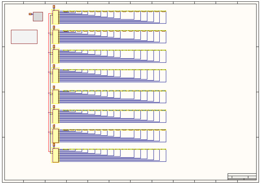Select the gray square component block
The height and width of the screenshot is (184, 261).
(38, 17)
